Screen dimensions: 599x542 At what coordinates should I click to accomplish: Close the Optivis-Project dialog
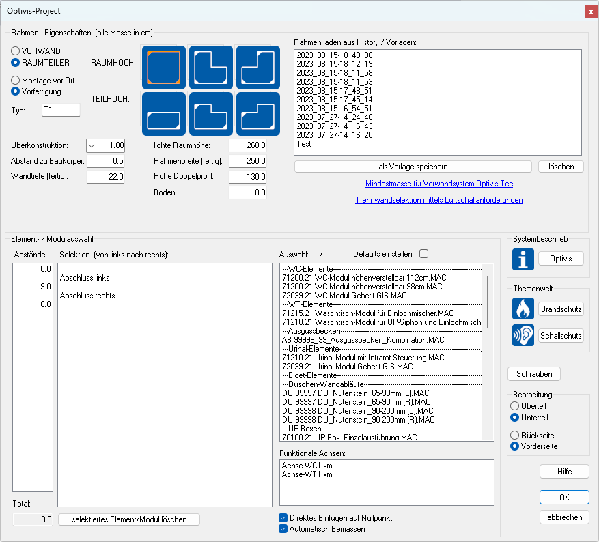[x=591, y=12]
